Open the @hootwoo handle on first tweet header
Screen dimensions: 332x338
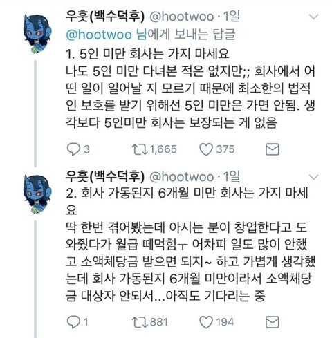point(182,17)
